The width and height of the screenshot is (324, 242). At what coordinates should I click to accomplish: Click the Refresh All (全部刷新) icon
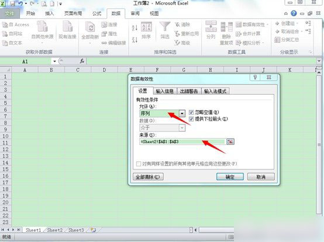90,27
